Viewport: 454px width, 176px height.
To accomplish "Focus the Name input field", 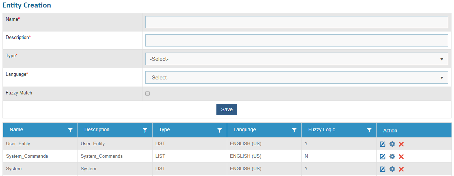I will click(x=296, y=22).
